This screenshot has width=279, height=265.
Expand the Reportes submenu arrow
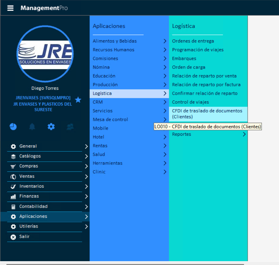click(x=244, y=134)
